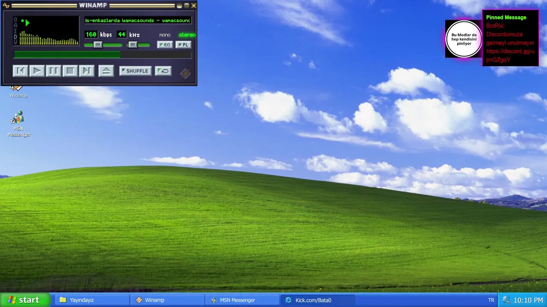
Task: Stop playback in Winamp
Action: (x=70, y=71)
